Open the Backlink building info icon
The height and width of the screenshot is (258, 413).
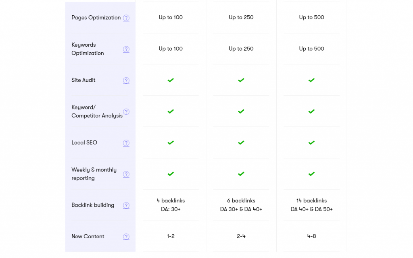(x=126, y=205)
